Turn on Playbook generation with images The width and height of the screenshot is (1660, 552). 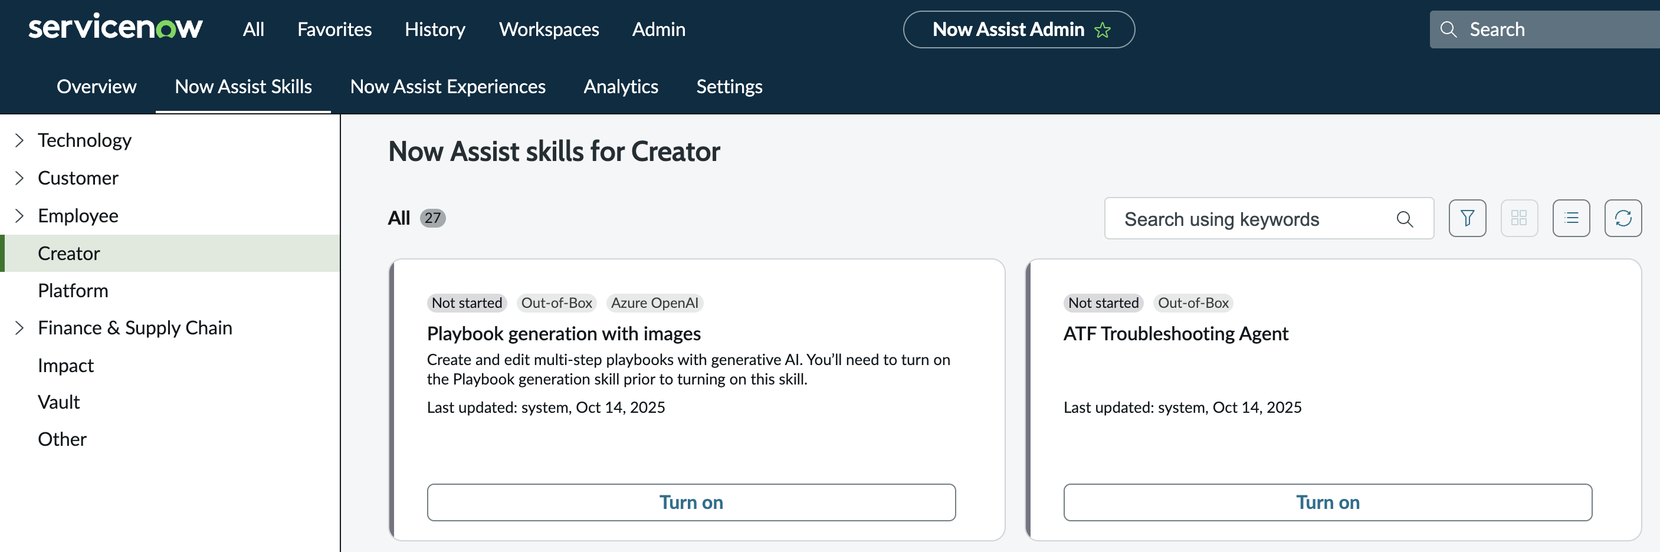(691, 502)
